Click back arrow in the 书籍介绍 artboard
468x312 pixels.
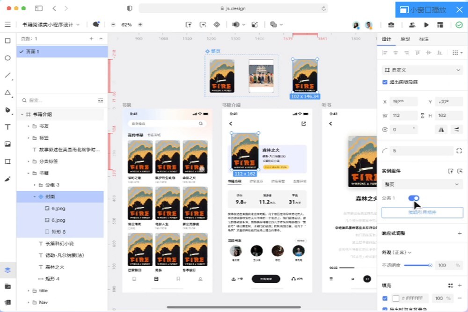coord(231,123)
